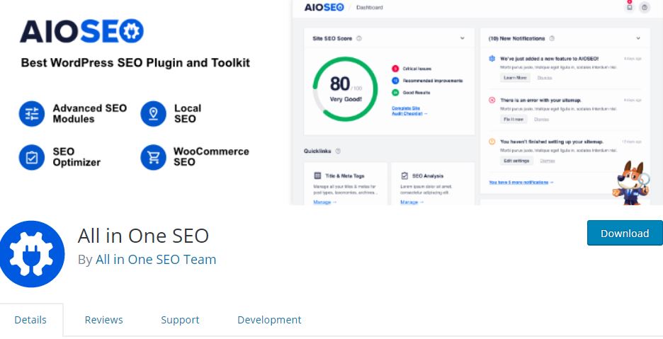Screen dimensions: 663x339
Task: Click the SEO Analysis card icon
Action: tap(404, 176)
